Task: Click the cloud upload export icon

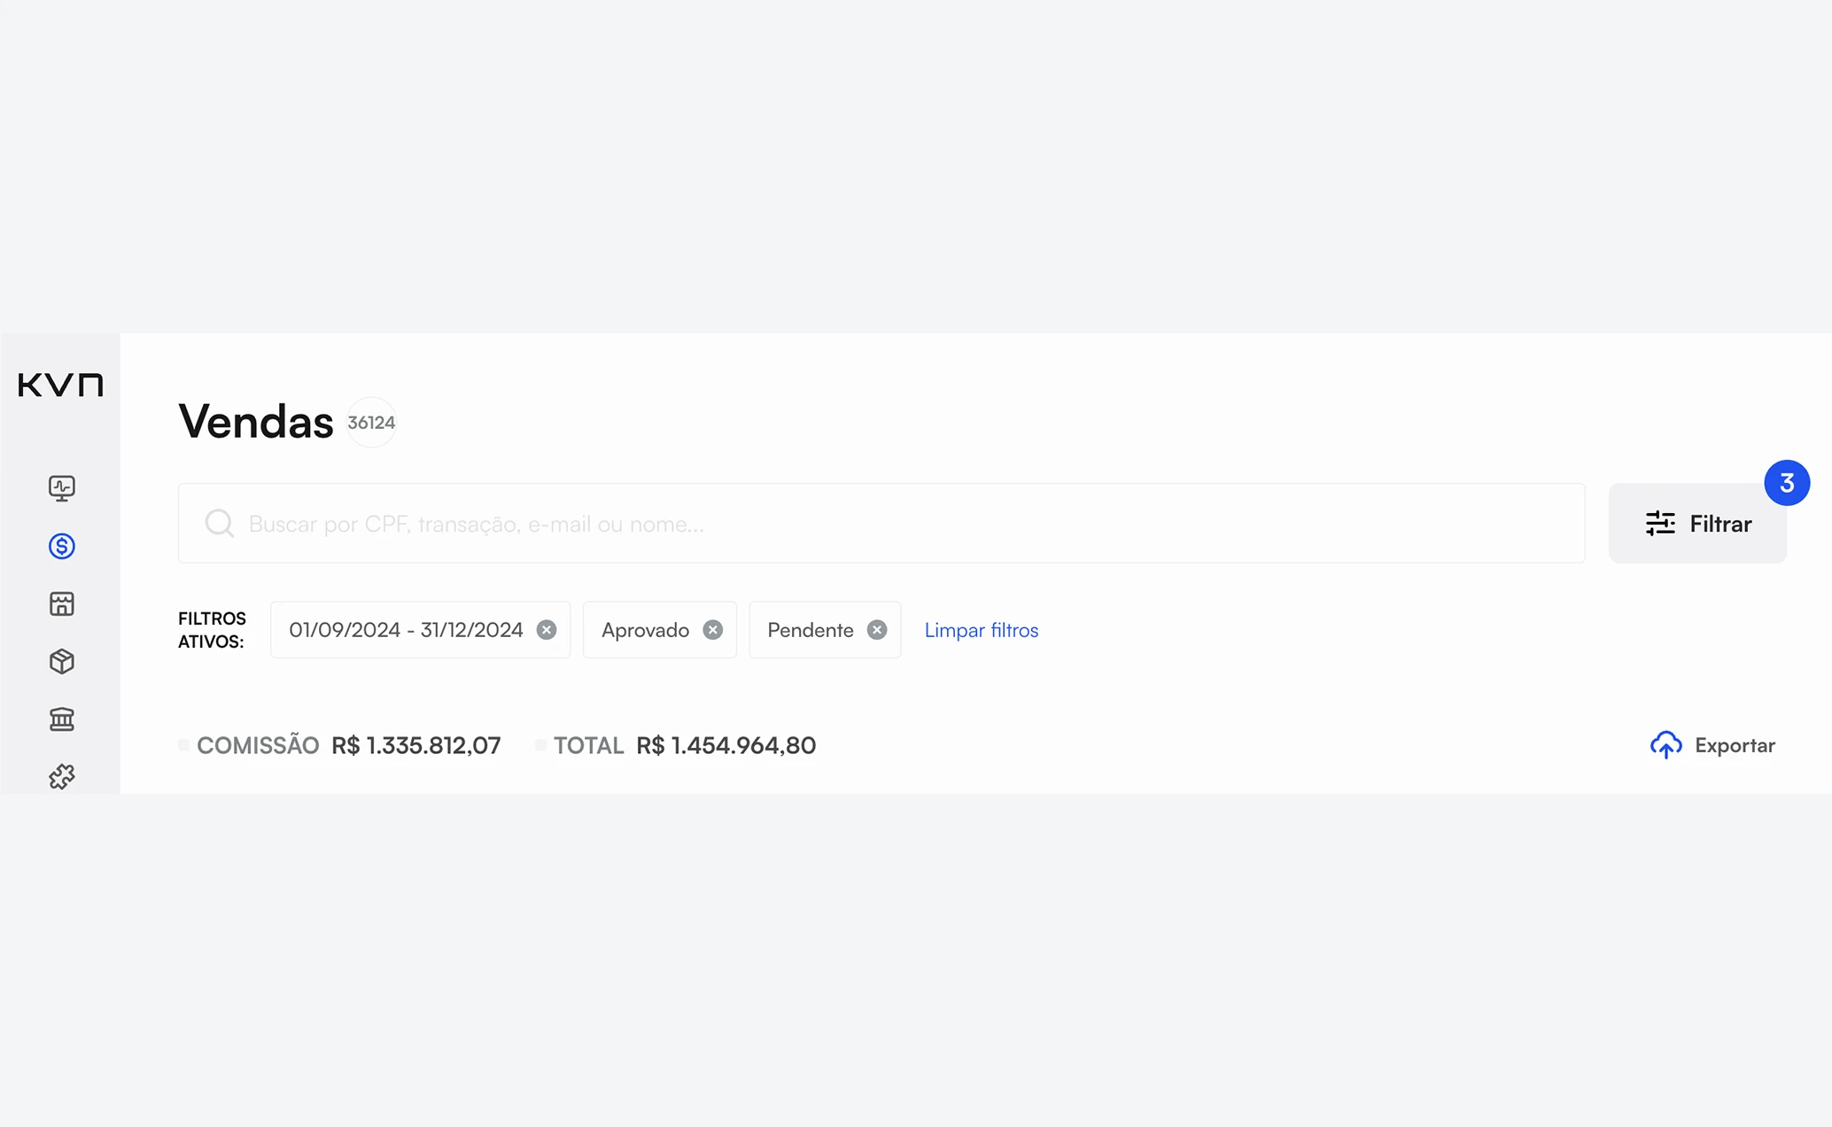Action: [x=1665, y=745]
